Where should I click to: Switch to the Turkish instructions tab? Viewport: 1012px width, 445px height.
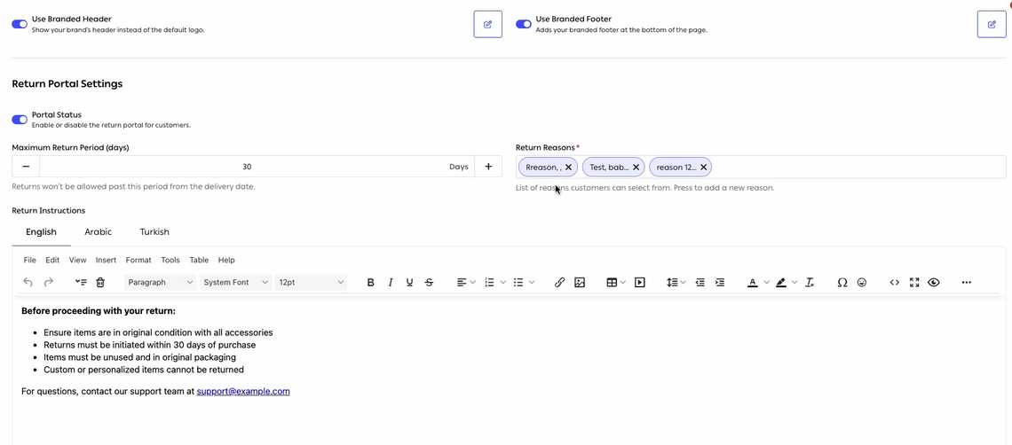click(x=154, y=231)
